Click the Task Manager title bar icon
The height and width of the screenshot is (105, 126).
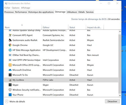pos(6,3)
